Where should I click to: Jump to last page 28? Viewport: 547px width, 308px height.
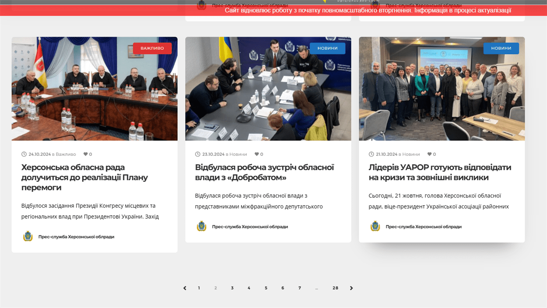335,288
